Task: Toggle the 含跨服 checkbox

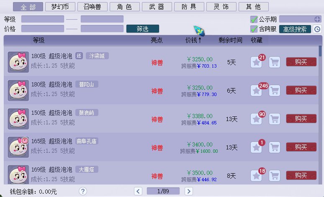Action: point(254,29)
